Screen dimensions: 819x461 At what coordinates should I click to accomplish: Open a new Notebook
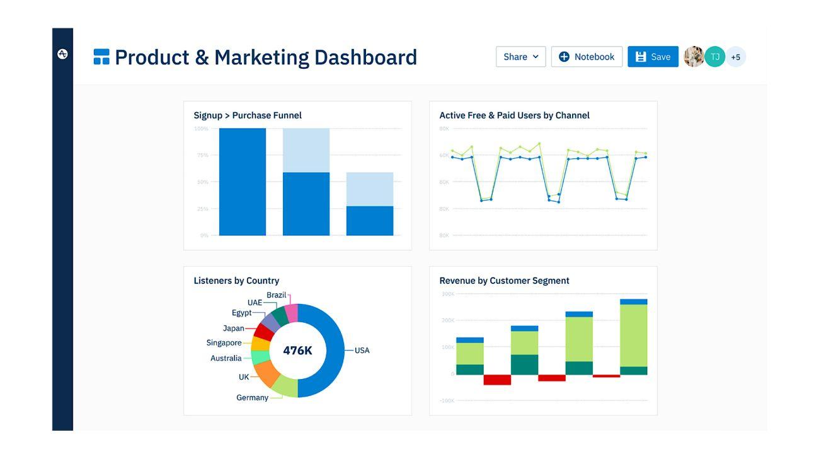point(587,57)
